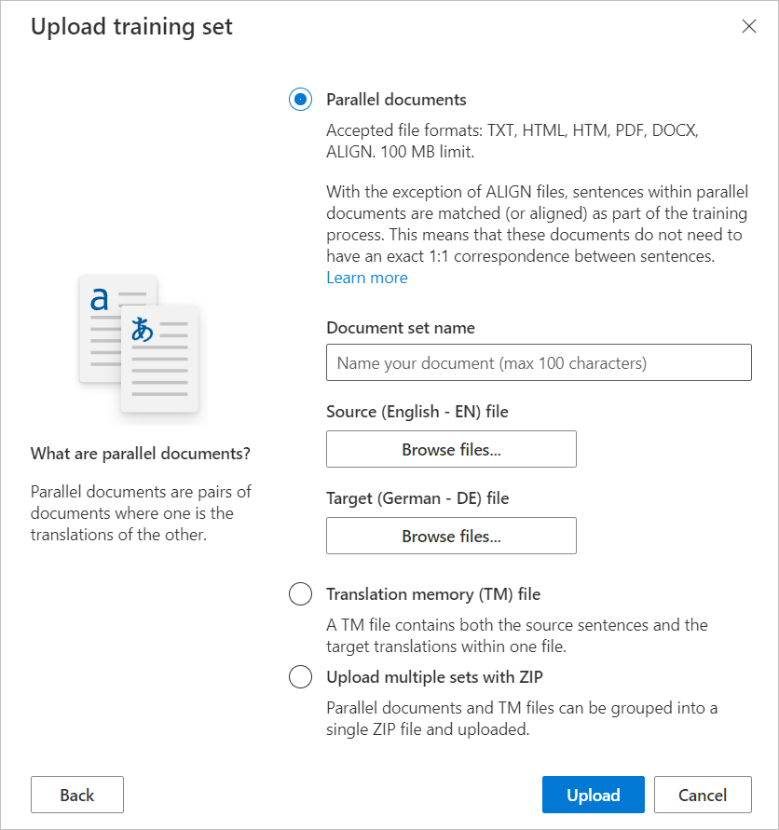
Task: Select Upload multiple sets with ZIP
Action: [x=300, y=676]
